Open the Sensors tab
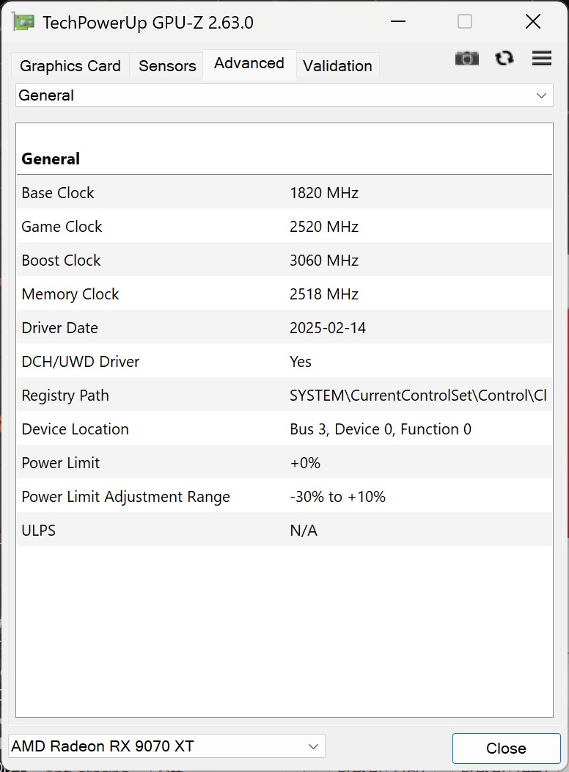The width and height of the screenshot is (569, 772). [x=167, y=66]
